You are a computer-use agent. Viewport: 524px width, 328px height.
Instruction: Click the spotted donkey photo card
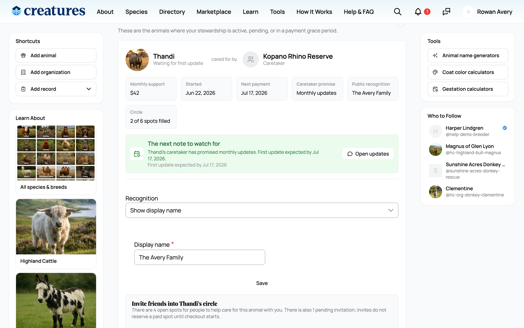point(56,300)
